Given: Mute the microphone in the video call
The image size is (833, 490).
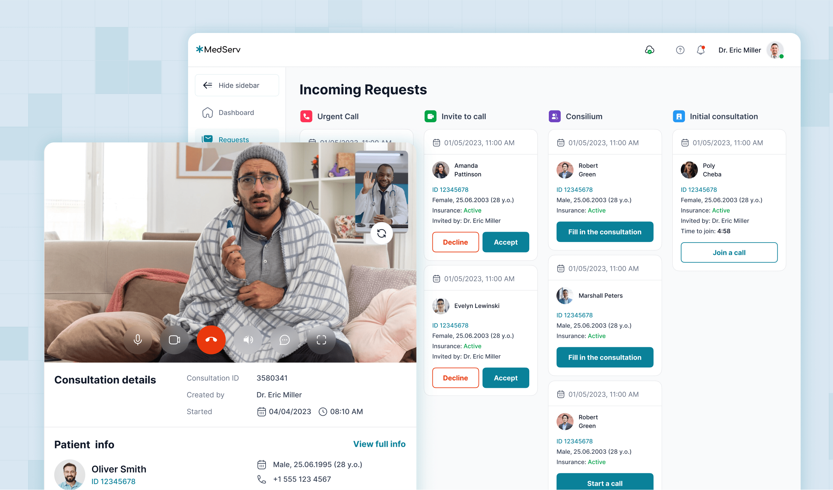Looking at the screenshot, I should pyautogui.click(x=137, y=340).
